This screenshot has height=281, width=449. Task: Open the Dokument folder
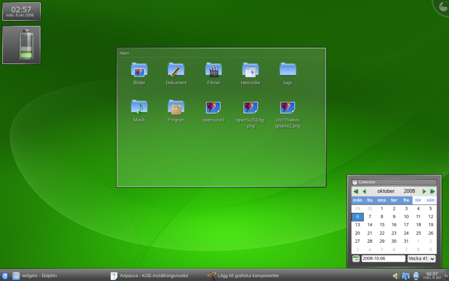(x=176, y=74)
